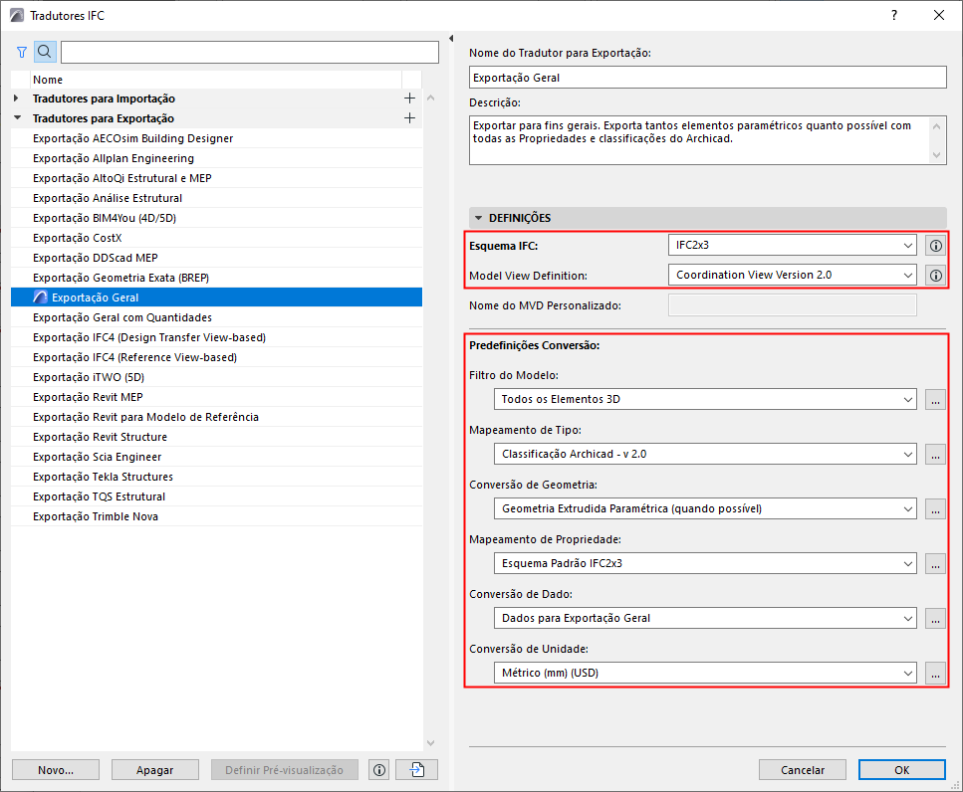Screen dimensions: 963x792
Task: Select Exportação IFC4 (Reference View-based)
Action: coord(216,357)
